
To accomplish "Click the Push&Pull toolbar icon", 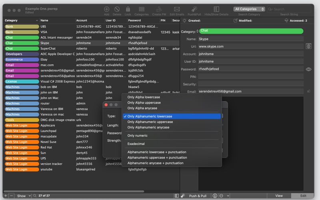I will pos(194,9).
